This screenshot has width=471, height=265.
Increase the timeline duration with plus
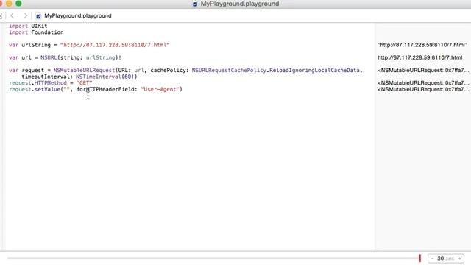click(x=459, y=258)
